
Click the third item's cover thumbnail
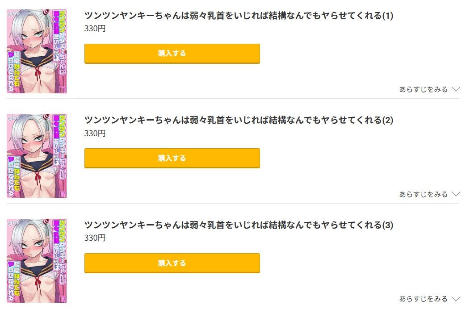tap(37, 261)
